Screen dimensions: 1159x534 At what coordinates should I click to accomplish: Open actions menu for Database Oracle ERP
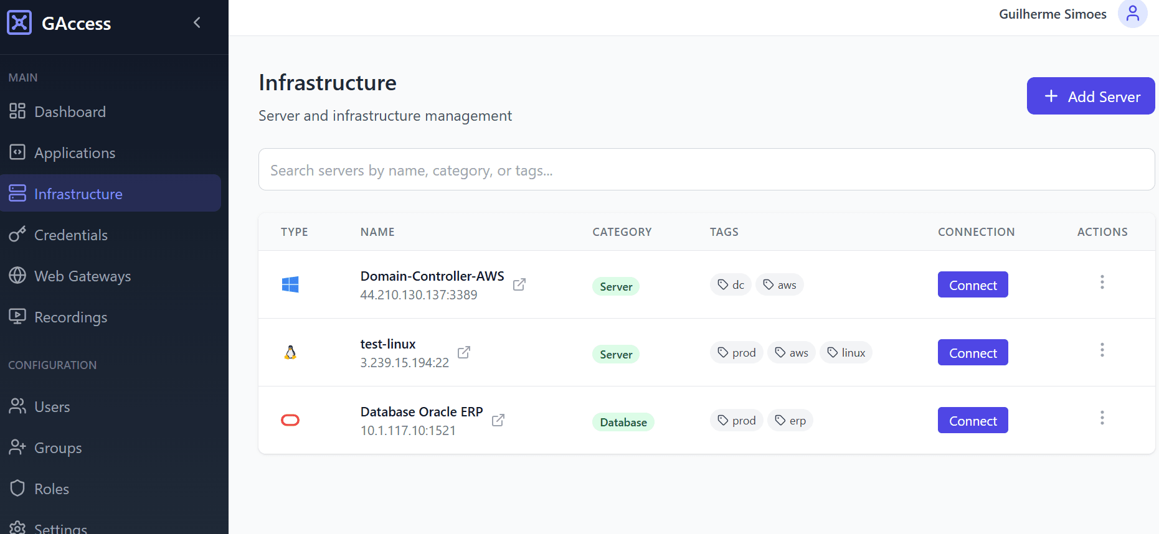[1102, 418]
